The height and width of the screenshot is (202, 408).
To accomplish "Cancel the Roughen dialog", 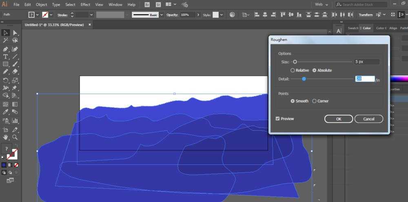I will (x=368, y=119).
